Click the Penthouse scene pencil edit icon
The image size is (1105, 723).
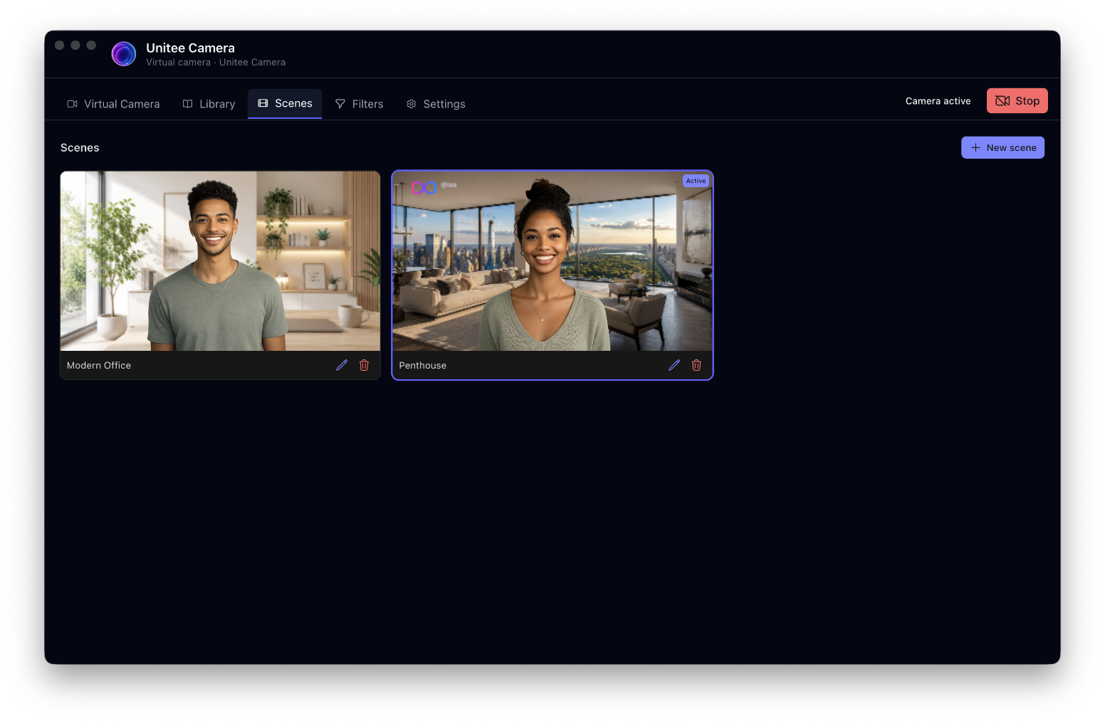[x=674, y=365]
